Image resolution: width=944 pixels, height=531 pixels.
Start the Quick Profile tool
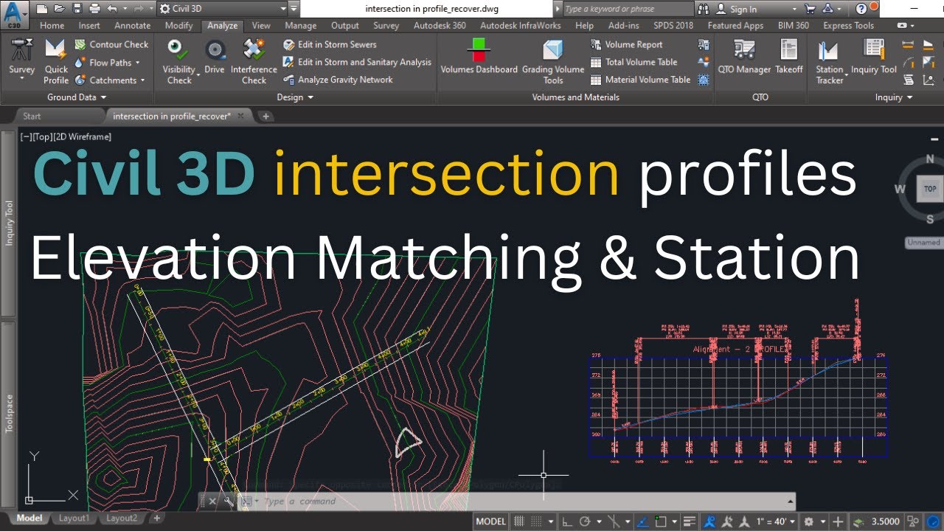(x=56, y=62)
